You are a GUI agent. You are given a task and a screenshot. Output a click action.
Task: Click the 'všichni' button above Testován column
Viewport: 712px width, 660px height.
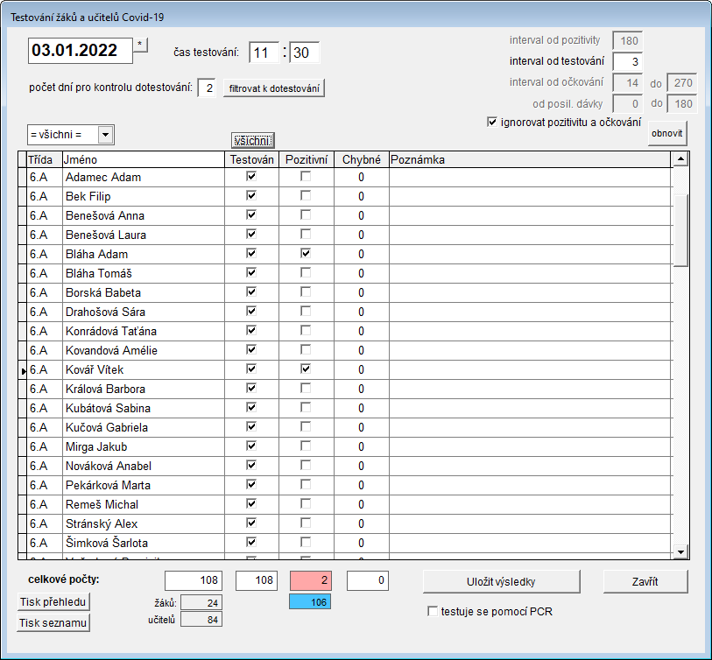coord(253,140)
